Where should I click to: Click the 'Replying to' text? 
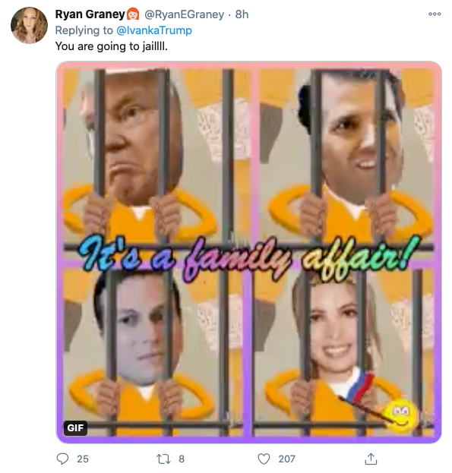[x=84, y=30]
